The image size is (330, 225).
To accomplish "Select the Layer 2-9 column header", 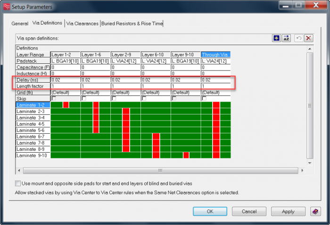I will pos(126,55).
